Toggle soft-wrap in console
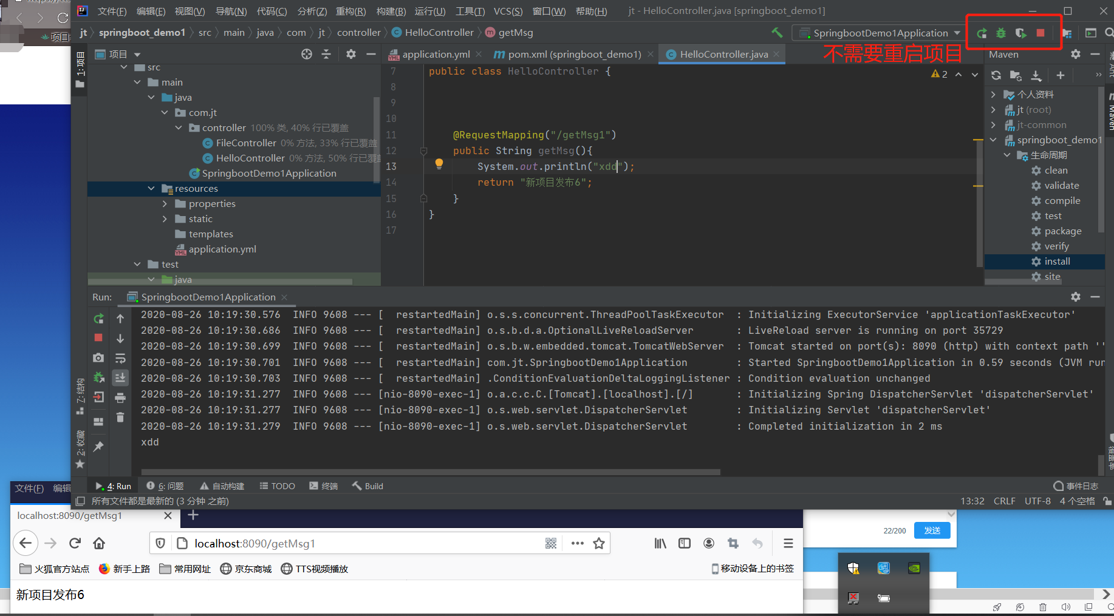The image size is (1114, 616). point(120,358)
